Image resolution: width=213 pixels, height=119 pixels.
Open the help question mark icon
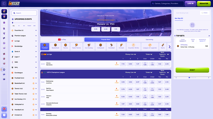click(x=4, y=115)
